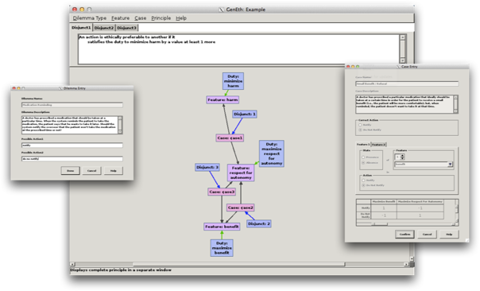Focus the Case Name field
This screenshot has height=291, width=480.
pos(407,83)
